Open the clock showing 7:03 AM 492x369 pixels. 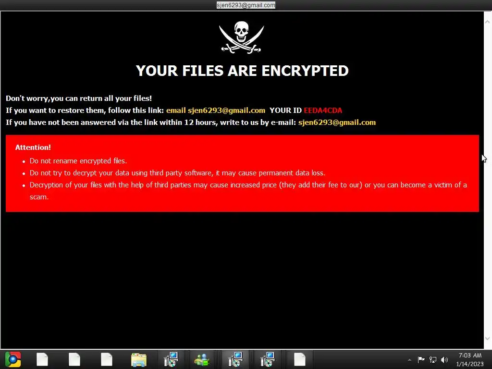[470, 359]
